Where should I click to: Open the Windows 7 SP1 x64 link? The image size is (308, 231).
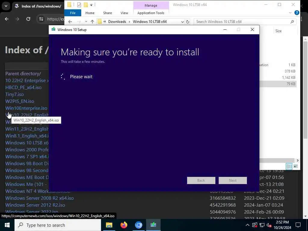point(27,156)
